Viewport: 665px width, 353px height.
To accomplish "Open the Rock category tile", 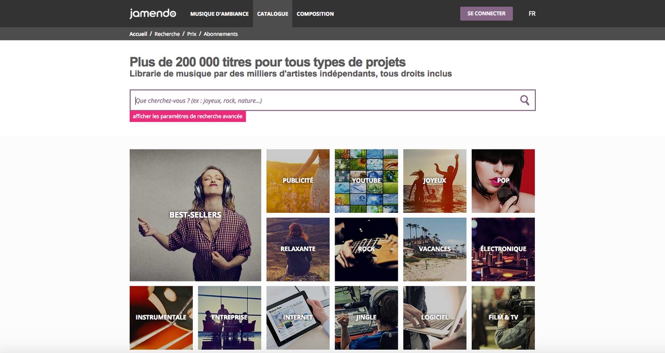I will 366,249.
